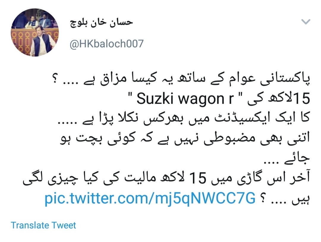Open the pic.twitter.com/mj5qNWCC7G link
The height and width of the screenshot is (242, 321).
click(150, 198)
